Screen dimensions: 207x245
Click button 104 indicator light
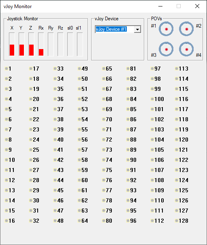pyautogui.click(x=152, y=140)
